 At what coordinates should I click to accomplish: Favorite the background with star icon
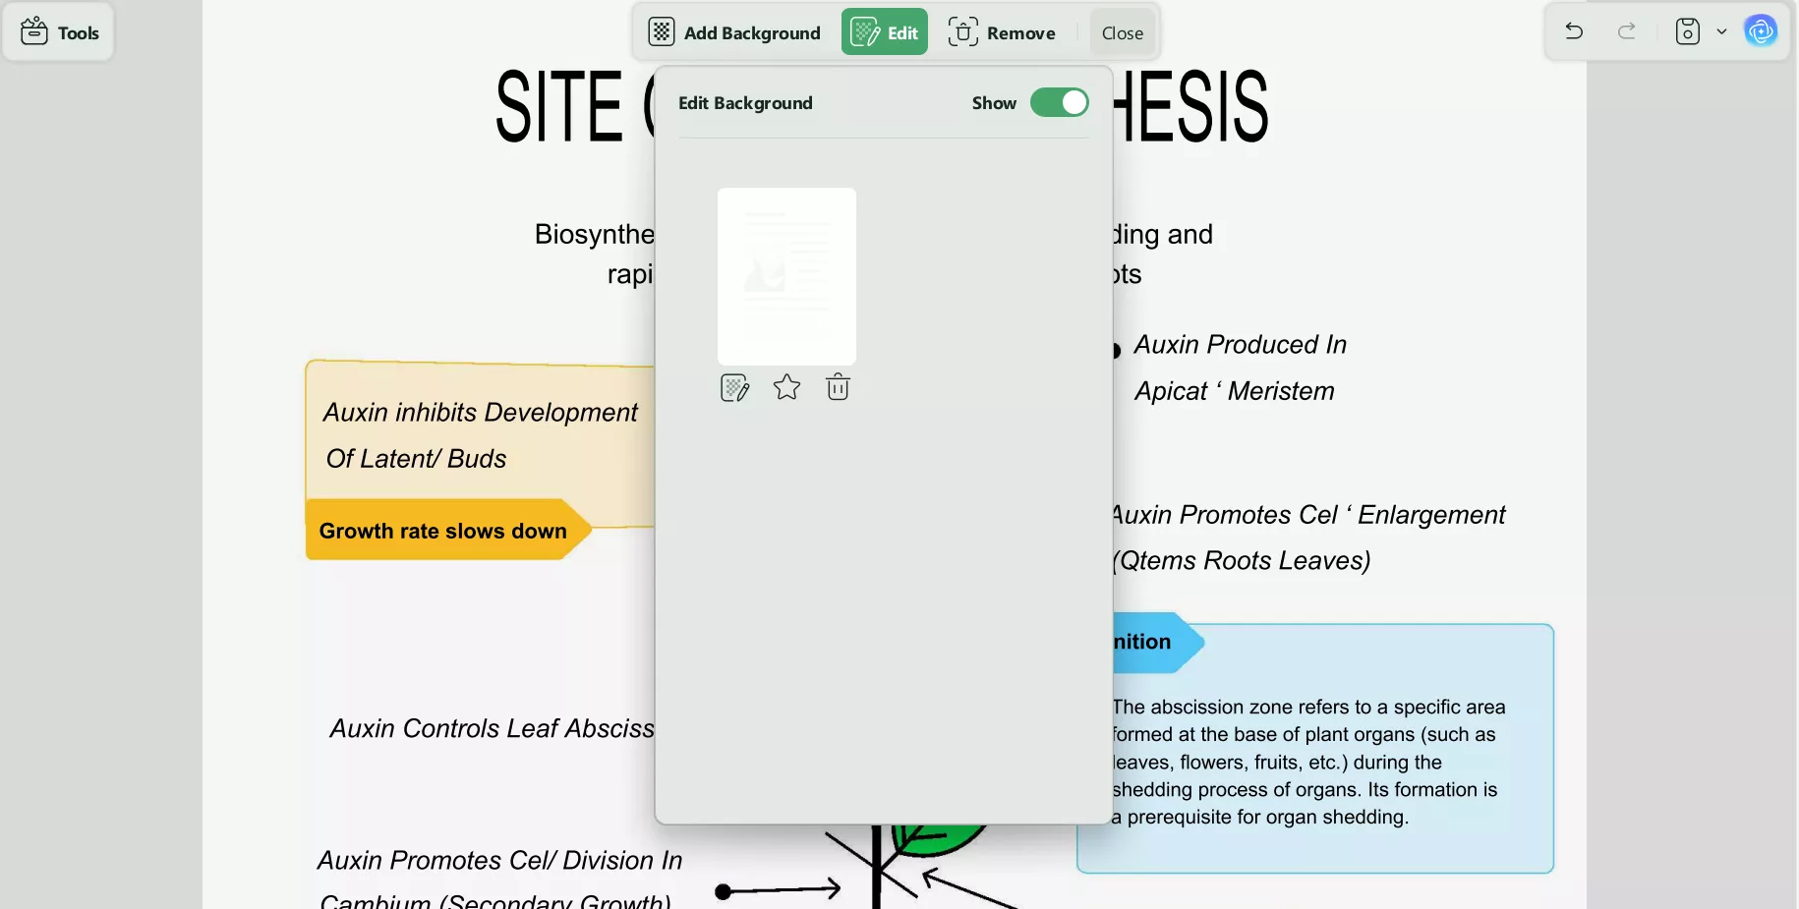click(786, 388)
